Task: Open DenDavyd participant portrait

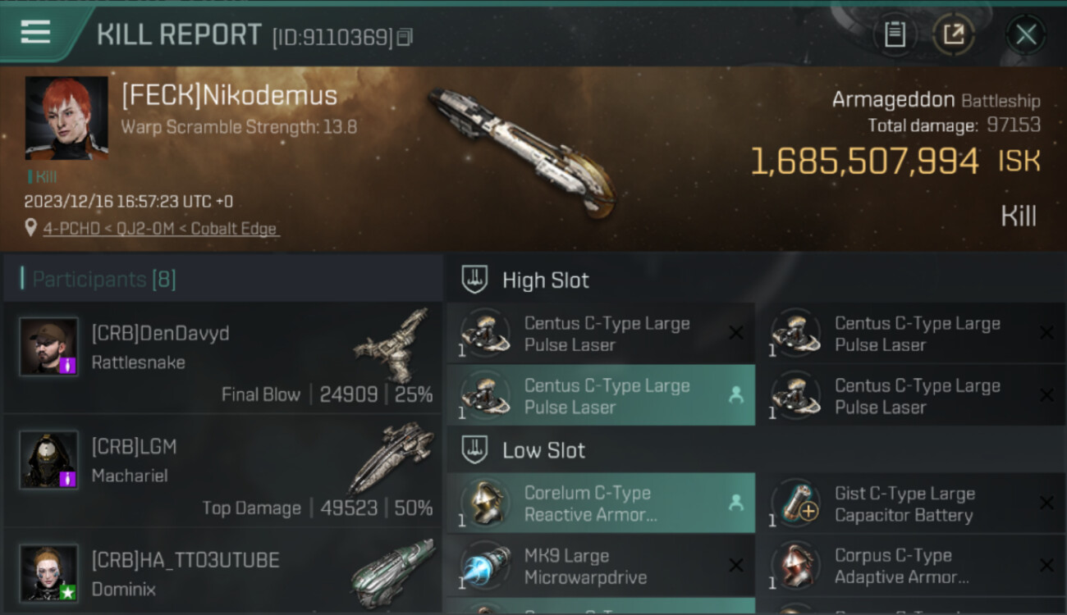Action: point(49,347)
